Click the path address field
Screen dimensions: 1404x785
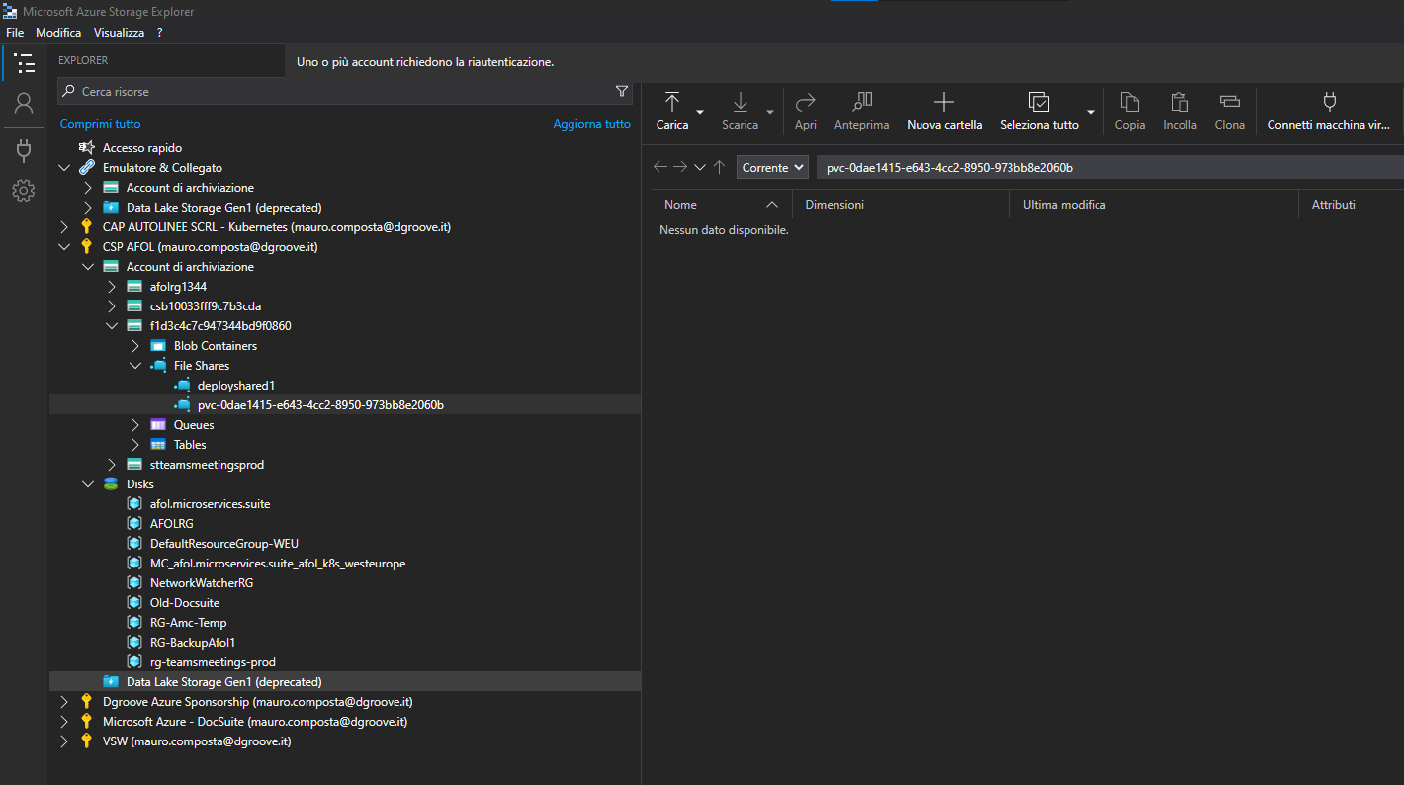click(x=1110, y=167)
